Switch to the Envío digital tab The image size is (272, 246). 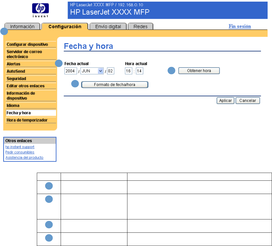coord(108,27)
